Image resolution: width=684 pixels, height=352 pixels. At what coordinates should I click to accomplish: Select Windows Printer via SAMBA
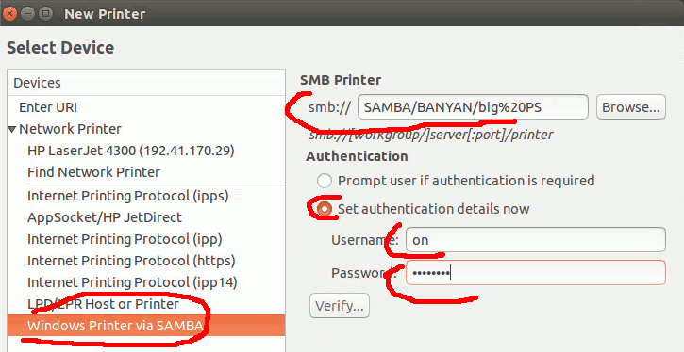(146, 326)
